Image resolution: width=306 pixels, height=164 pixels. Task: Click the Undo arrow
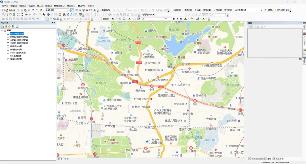point(33,10)
